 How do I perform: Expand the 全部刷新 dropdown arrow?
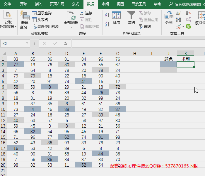click(x=71, y=27)
